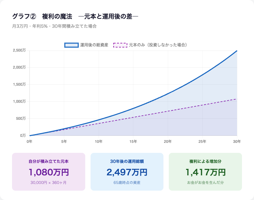Select the 1,417万円 compound gain value
The image size is (254, 200).
click(x=205, y=172)
